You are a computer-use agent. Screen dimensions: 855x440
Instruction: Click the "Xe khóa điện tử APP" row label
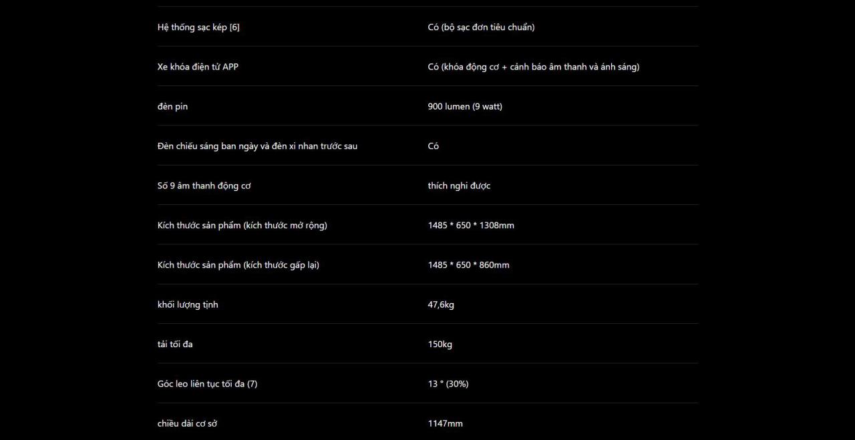(x=198, y=67)
